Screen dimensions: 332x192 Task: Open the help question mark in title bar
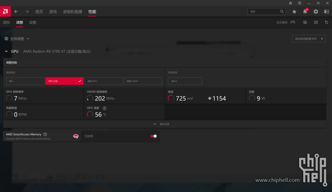tap(299, 3)
